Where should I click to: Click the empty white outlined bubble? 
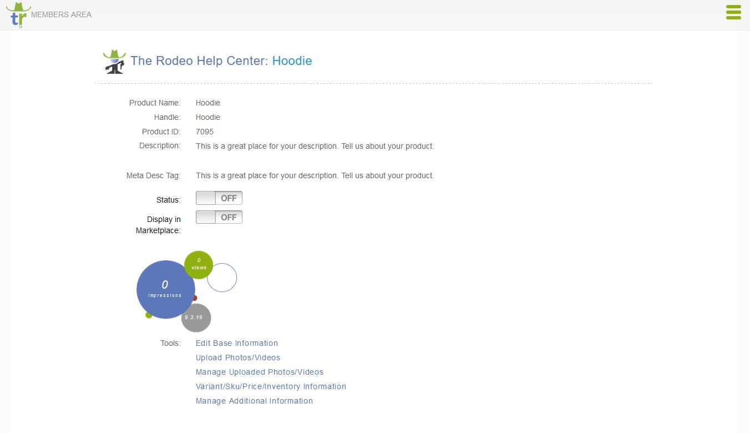point(222,278)
